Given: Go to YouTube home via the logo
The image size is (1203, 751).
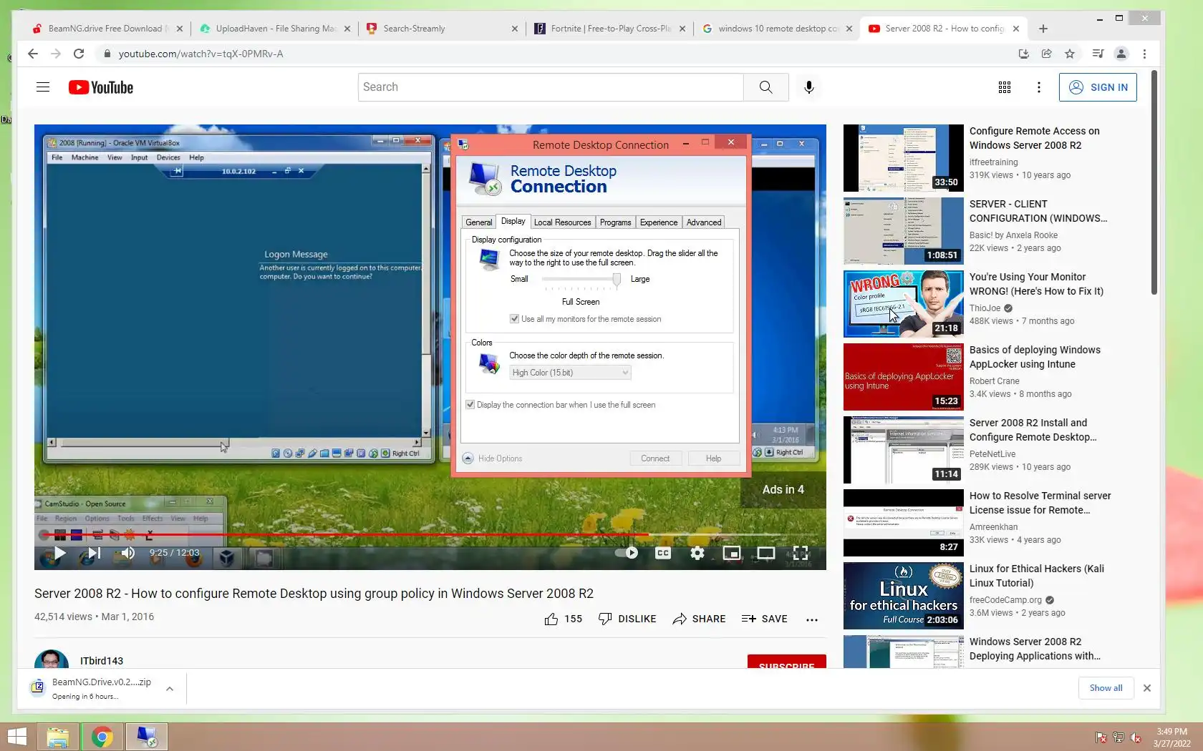Looking at the screenshot, I should (x=101, y=87).
